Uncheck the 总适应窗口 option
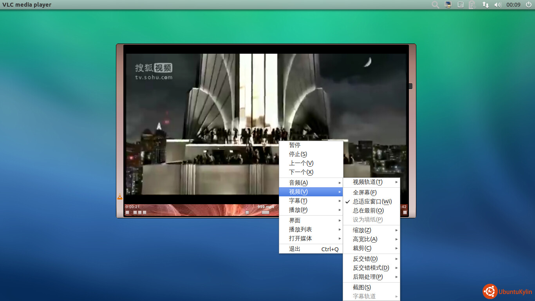Viewport: 535px width, 301px height. pyautogui.click(x=371, y=201)
